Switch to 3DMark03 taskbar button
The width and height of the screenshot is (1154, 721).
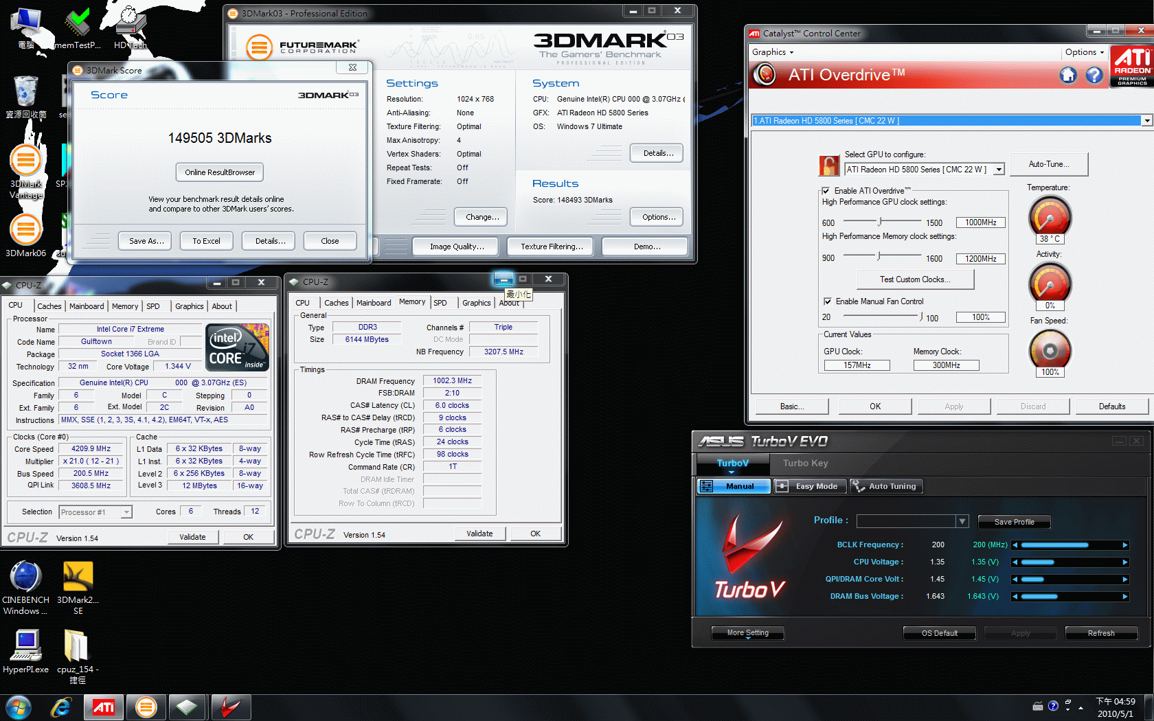(146, 707)
